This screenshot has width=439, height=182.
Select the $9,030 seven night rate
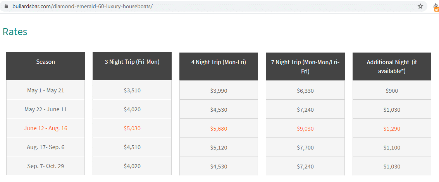point(305,129)
